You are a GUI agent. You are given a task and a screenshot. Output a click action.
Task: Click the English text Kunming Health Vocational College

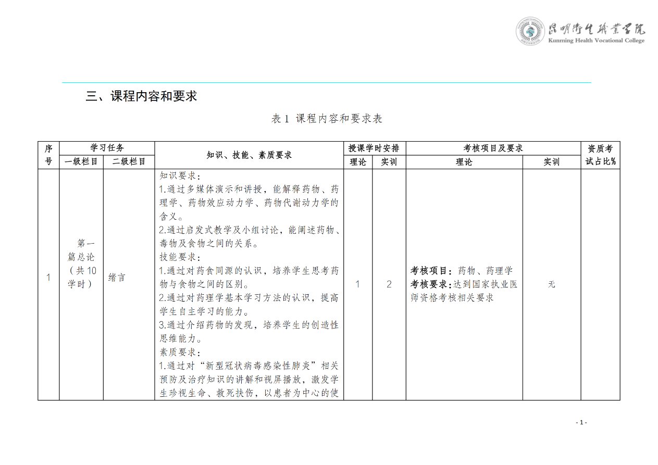tap(596, 41)
